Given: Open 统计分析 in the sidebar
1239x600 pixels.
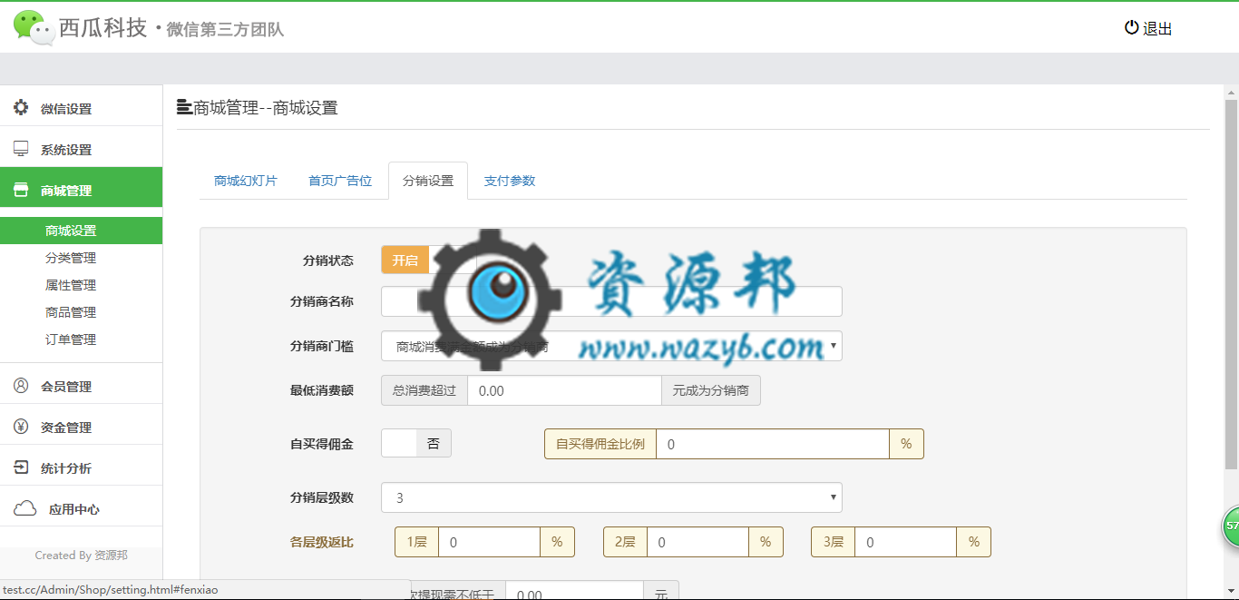Looking at the screenshot, I should click(82, 467).
